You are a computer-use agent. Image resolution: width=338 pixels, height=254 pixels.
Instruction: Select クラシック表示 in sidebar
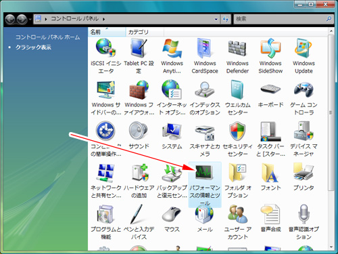point(33,47)
